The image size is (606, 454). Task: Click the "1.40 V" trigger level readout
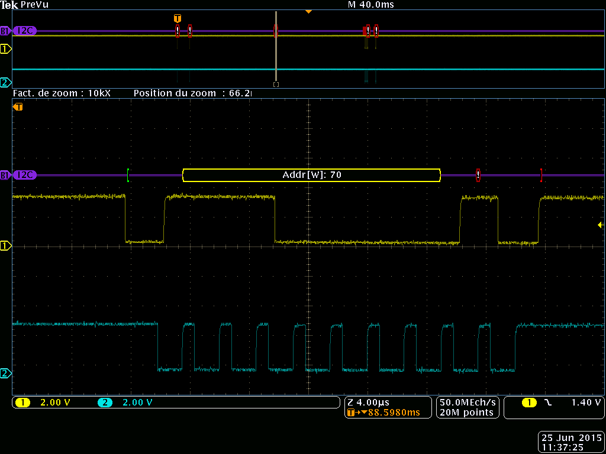click(x=586, y=403)
